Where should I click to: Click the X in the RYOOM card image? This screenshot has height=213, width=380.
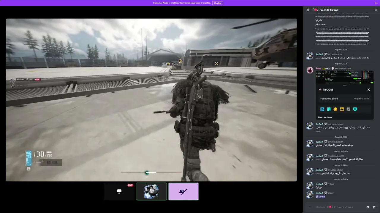pyautogui.click(x=369, y=90)
